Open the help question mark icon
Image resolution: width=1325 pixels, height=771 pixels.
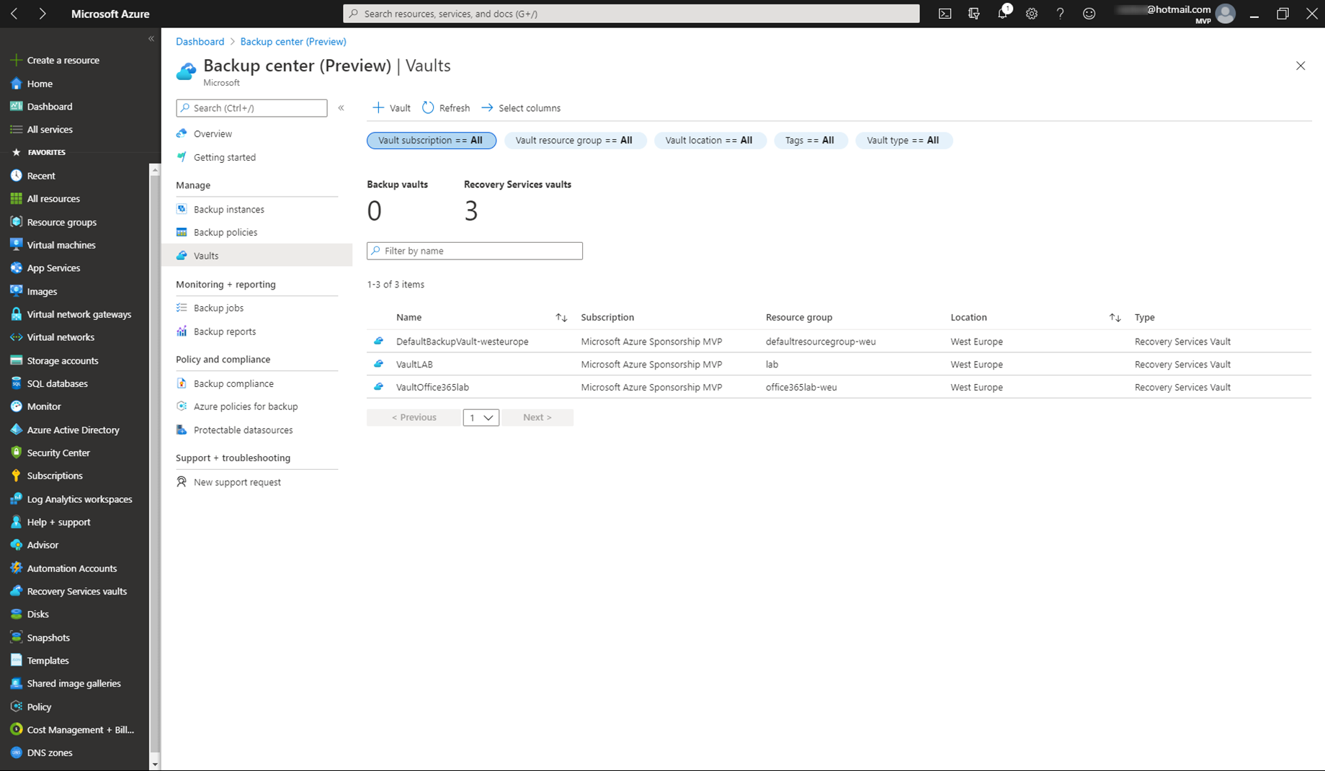click(x=1060, y=14)
